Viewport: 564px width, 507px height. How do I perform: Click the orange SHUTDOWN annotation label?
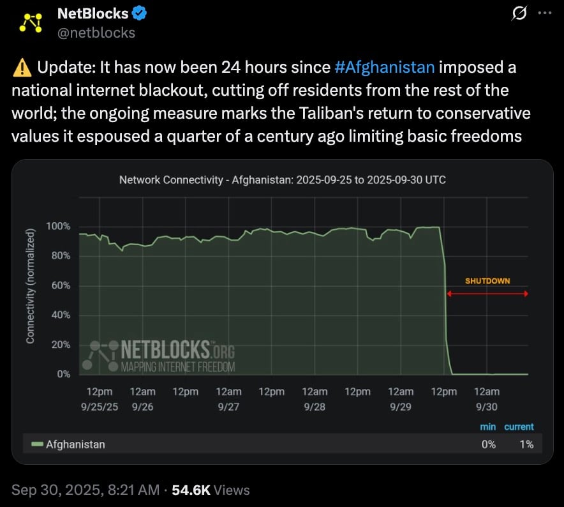pos(487,281)
